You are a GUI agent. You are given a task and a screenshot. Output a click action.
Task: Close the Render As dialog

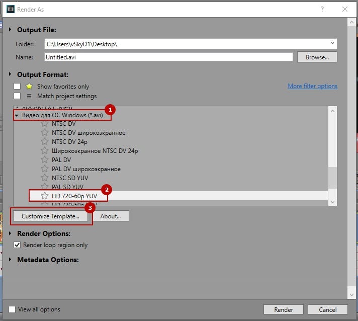coord(345,9)
